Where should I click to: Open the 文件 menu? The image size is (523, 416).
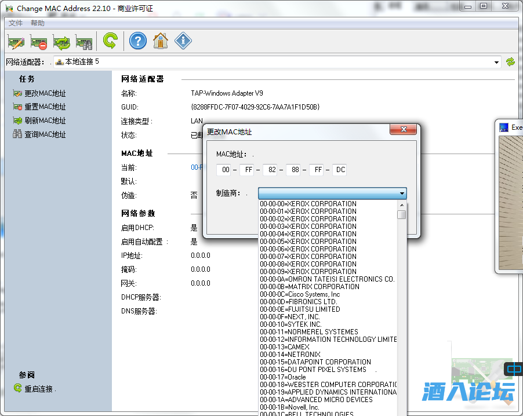[x=16, y=23]
